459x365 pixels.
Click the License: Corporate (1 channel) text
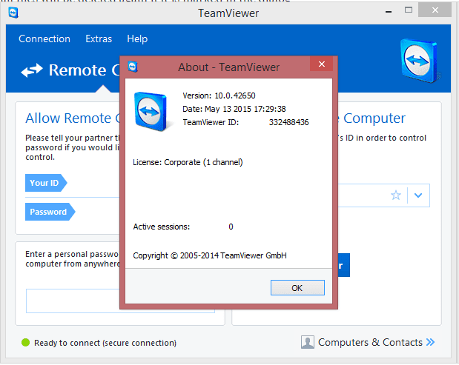coord(188,162)
